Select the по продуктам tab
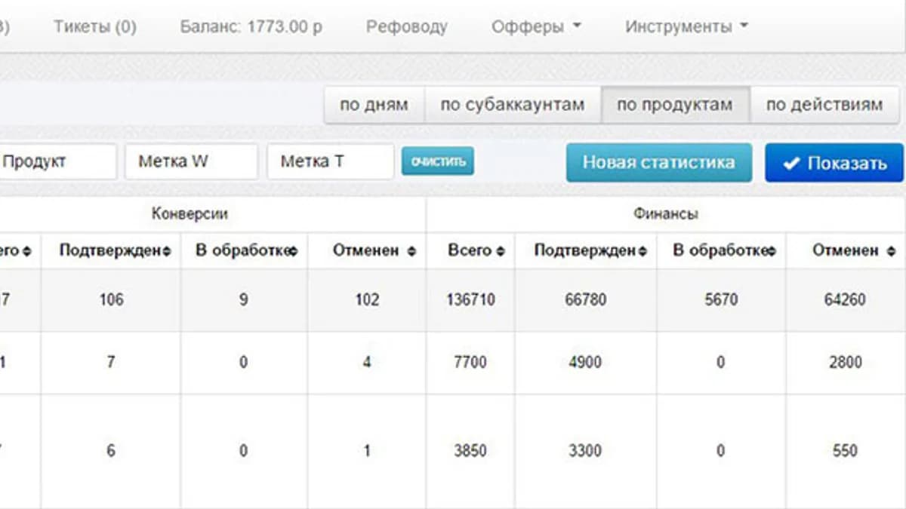 point(675,105)
